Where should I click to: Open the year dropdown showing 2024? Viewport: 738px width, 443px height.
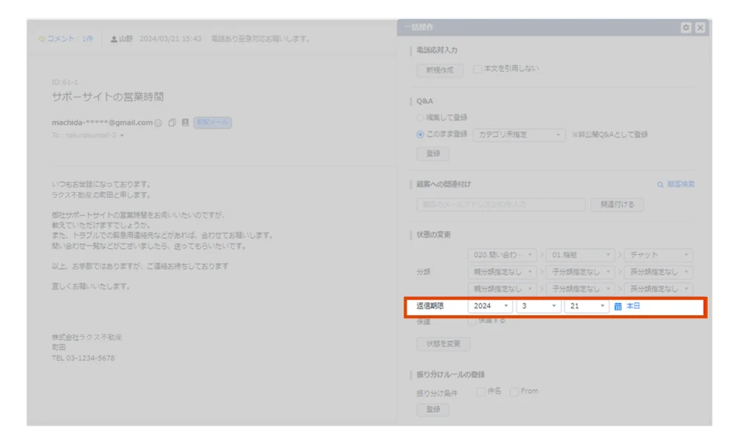(490, 306)
